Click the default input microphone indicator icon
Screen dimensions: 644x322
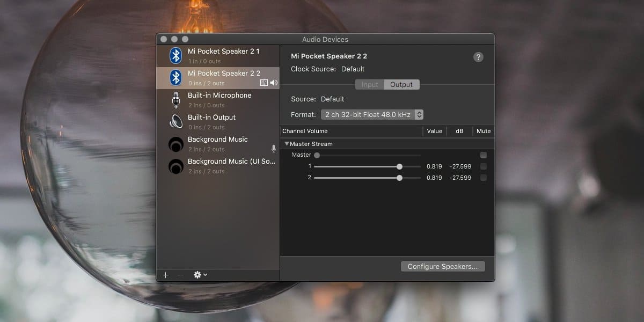(x=274, y=149)
